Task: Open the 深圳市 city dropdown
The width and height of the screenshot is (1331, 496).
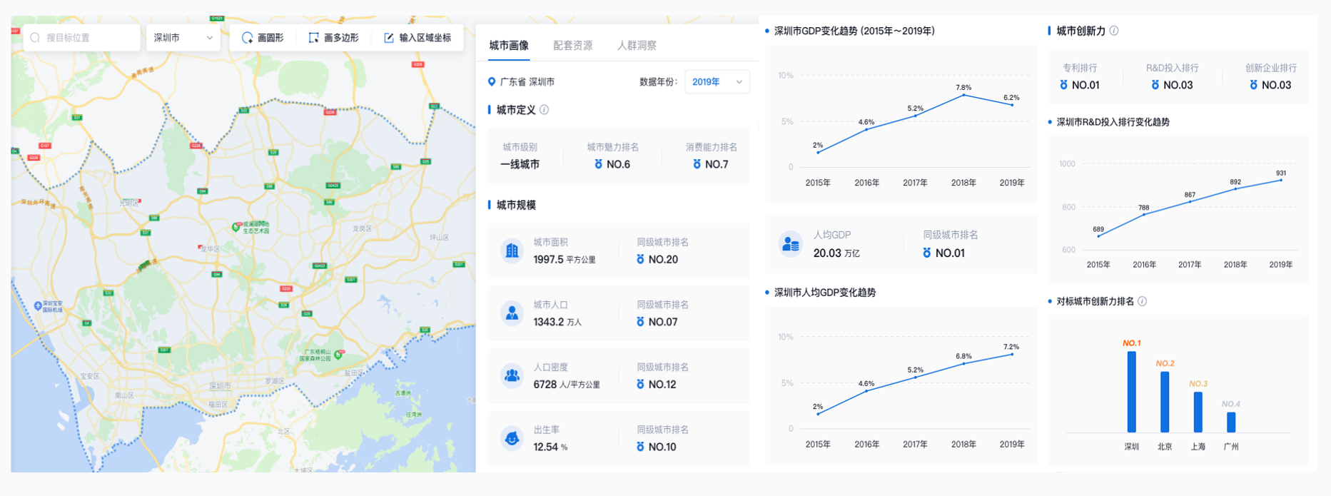Action: [183, 38]
